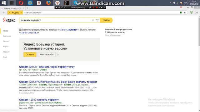
Task: Click the Yandex 'Я' taskbar icon
Action: 39,3
